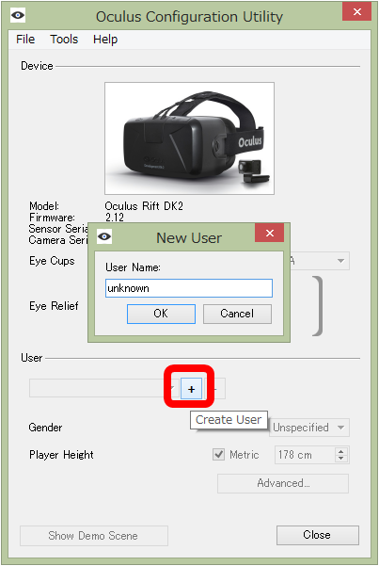Click the Show Demo Scene button
This screenshot has height=566, width=379.
pyautogui.click(x=94, y=535)
